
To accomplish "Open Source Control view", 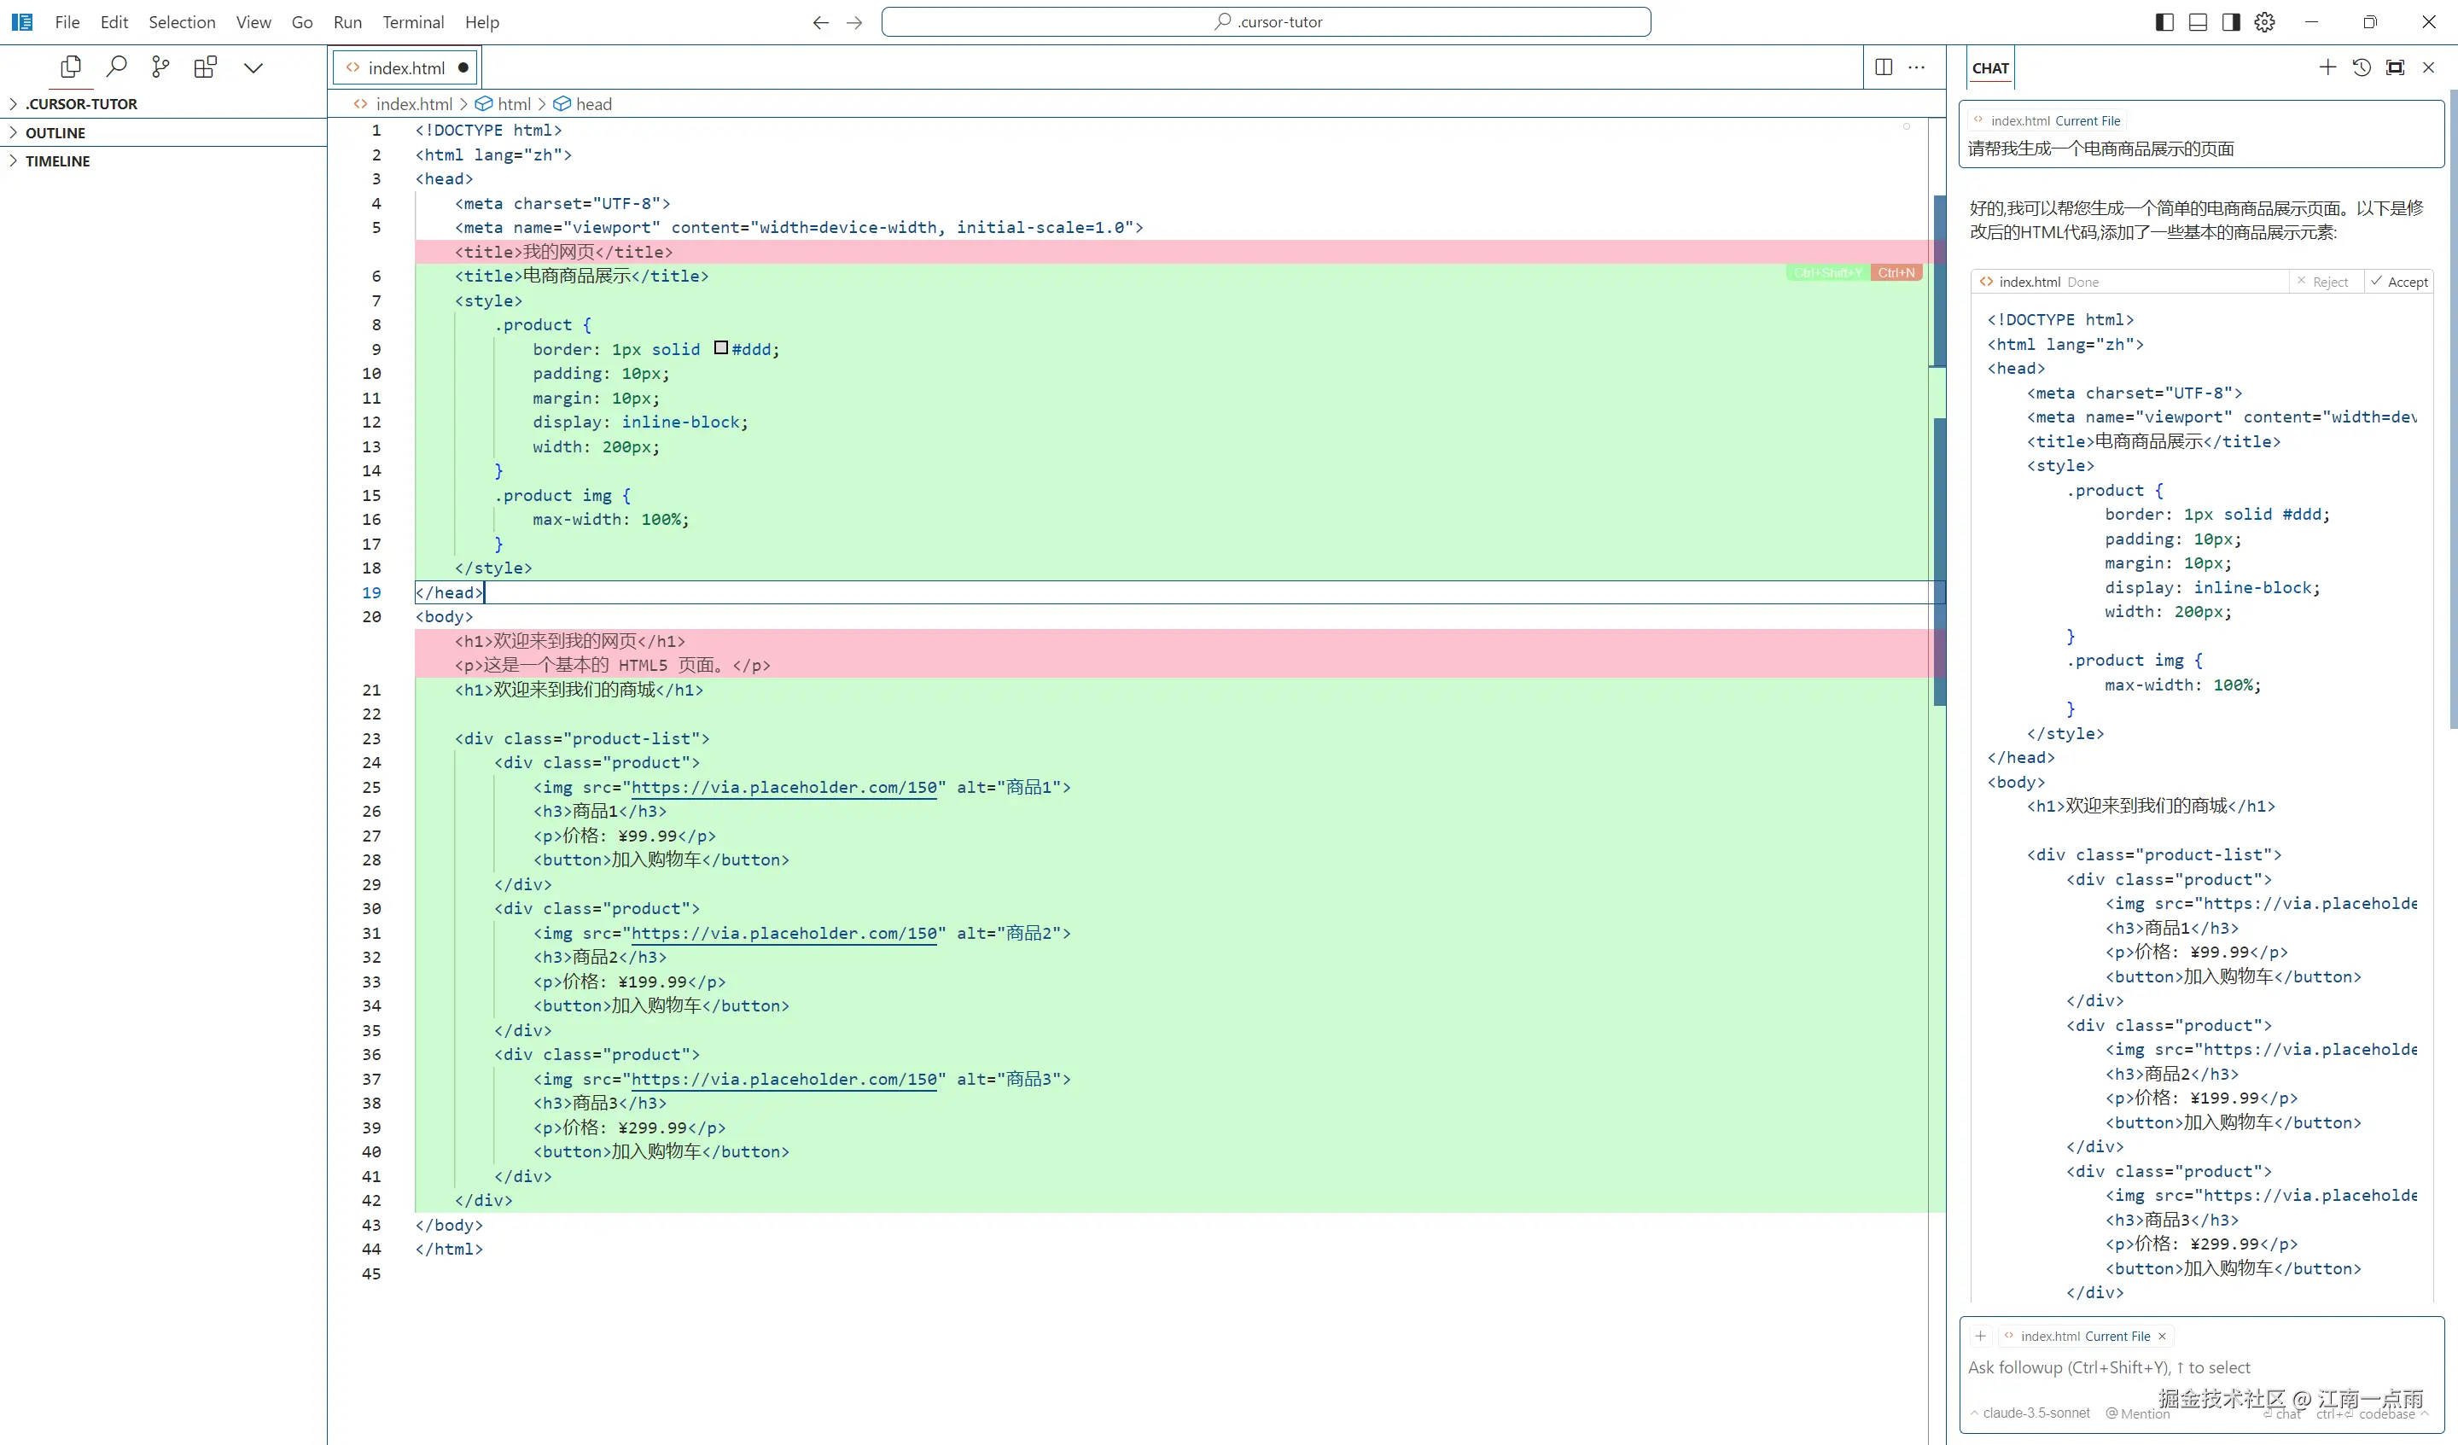I will [161, 67].
